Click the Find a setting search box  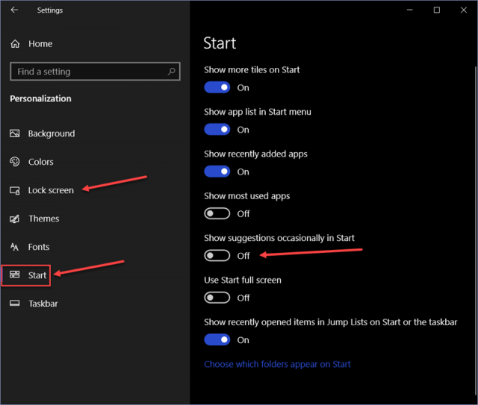pyautogui.click(x=95, y=72)
